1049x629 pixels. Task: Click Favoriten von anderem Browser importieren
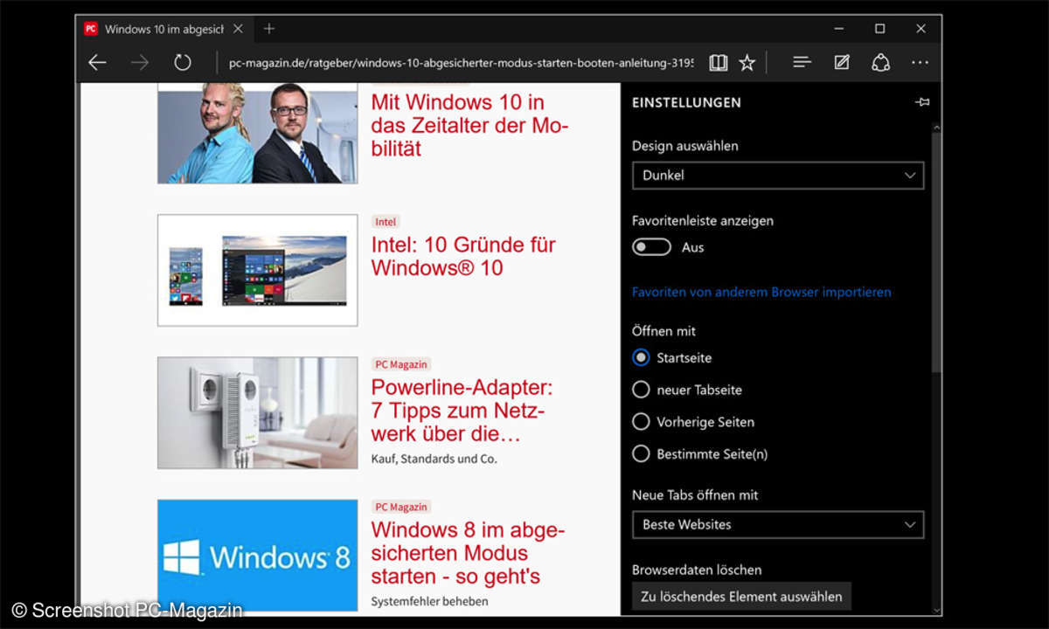coord(761,293)
